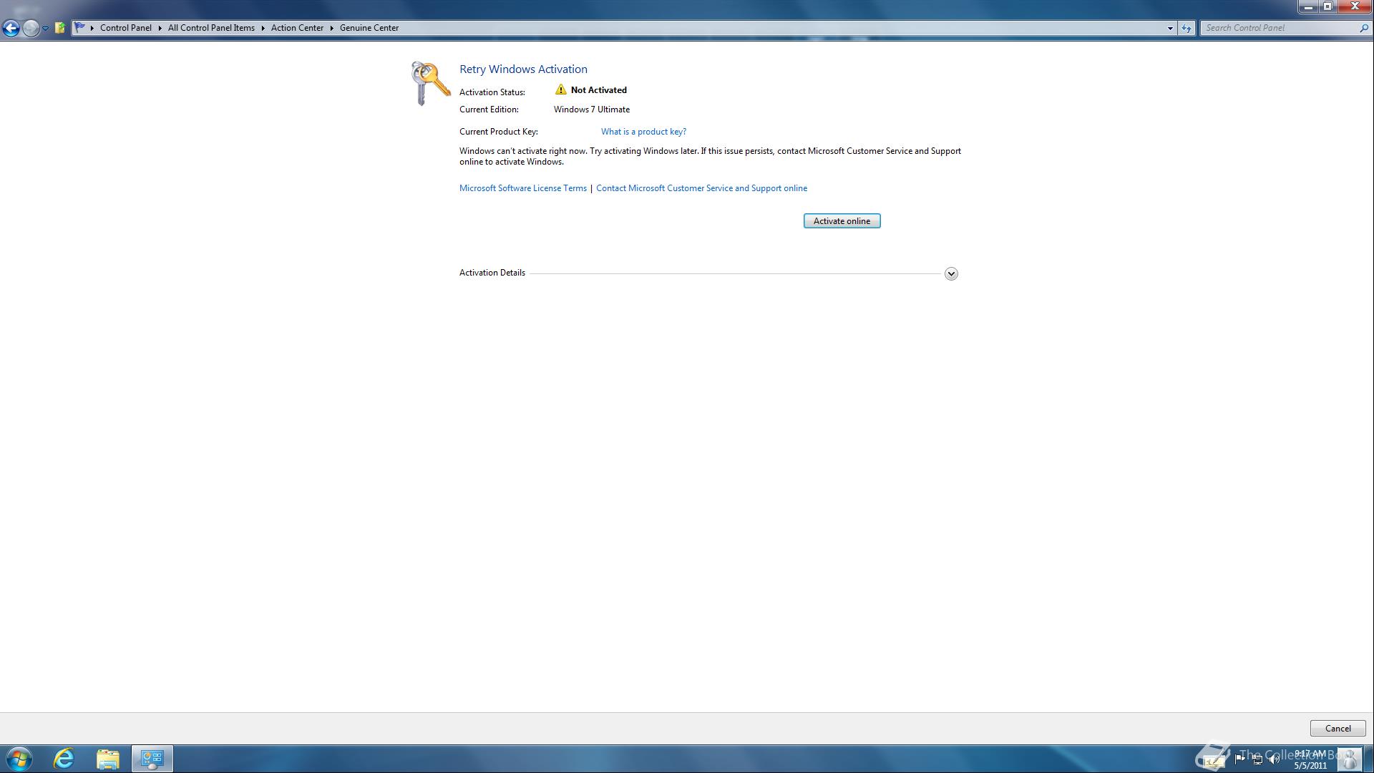
Task: Click the 'Activation Details' label
Action: tap(492, 273)
